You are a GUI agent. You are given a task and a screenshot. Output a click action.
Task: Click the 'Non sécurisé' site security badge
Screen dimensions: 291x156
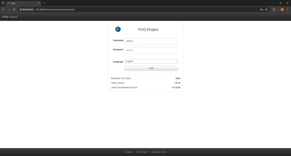26,9
